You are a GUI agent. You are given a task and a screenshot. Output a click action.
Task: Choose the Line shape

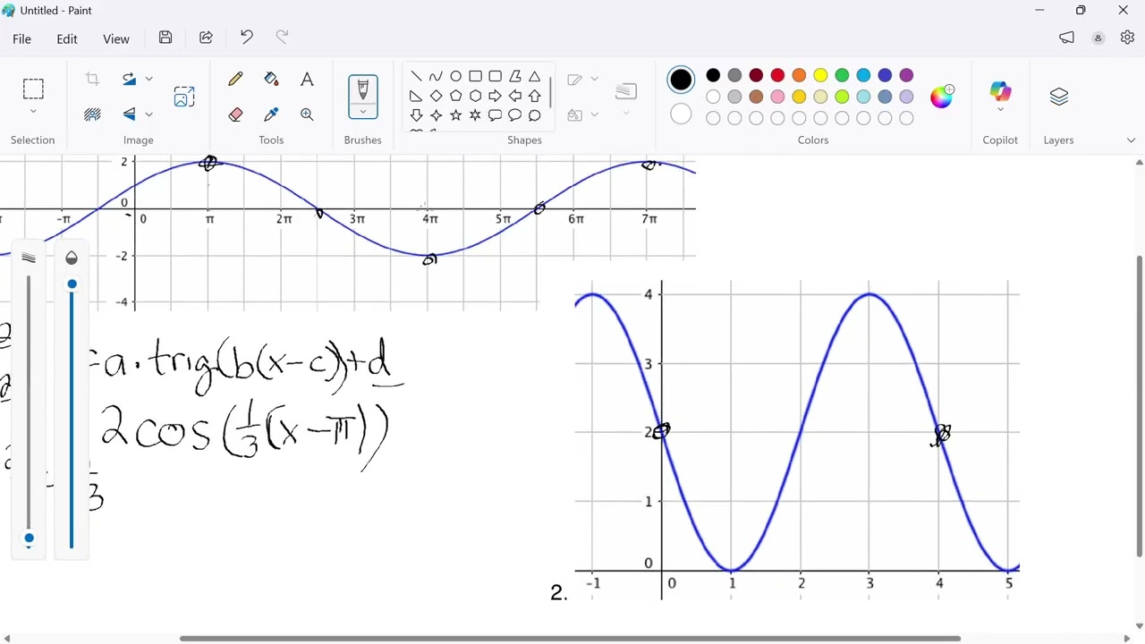tap(416, 76)
